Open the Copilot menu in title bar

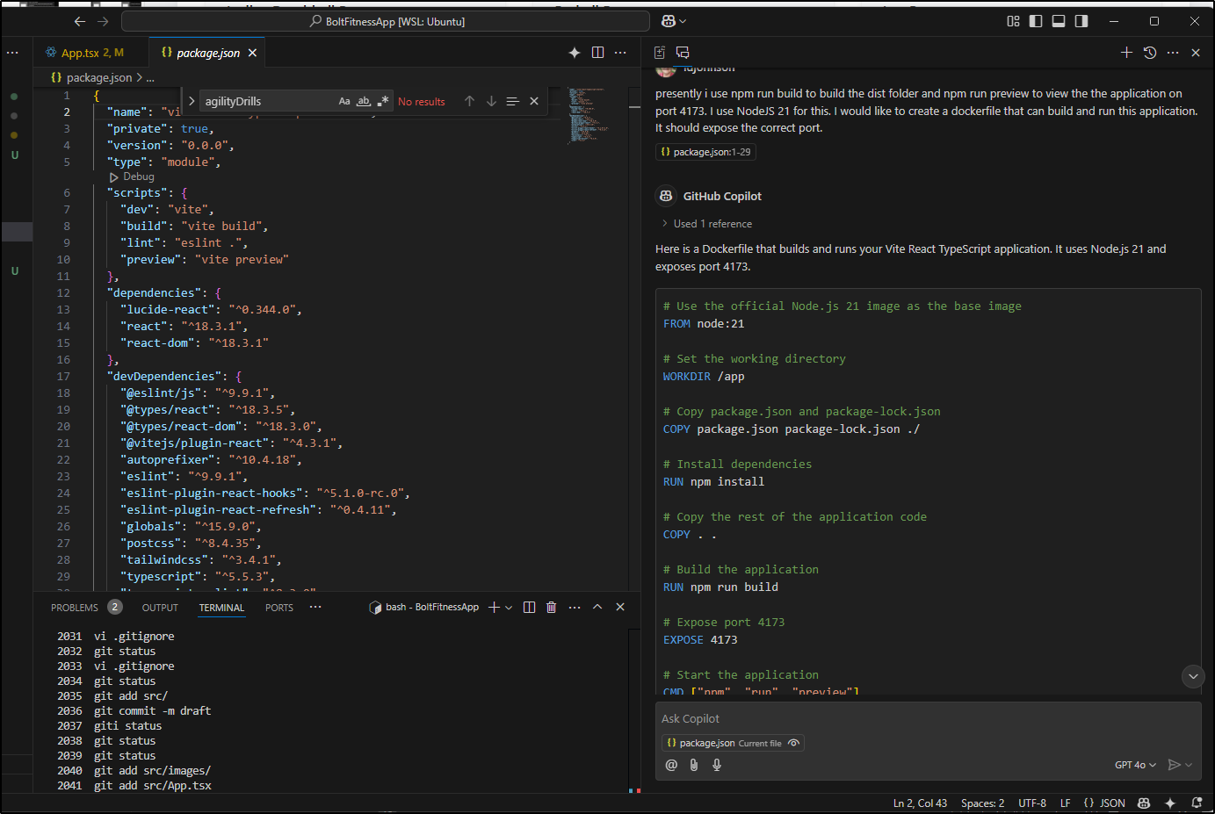[x=674, y=21]
